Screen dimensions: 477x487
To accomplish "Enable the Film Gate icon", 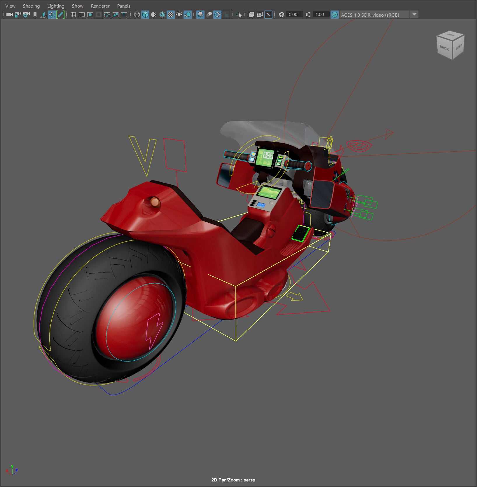I will (x=82, y=15).
